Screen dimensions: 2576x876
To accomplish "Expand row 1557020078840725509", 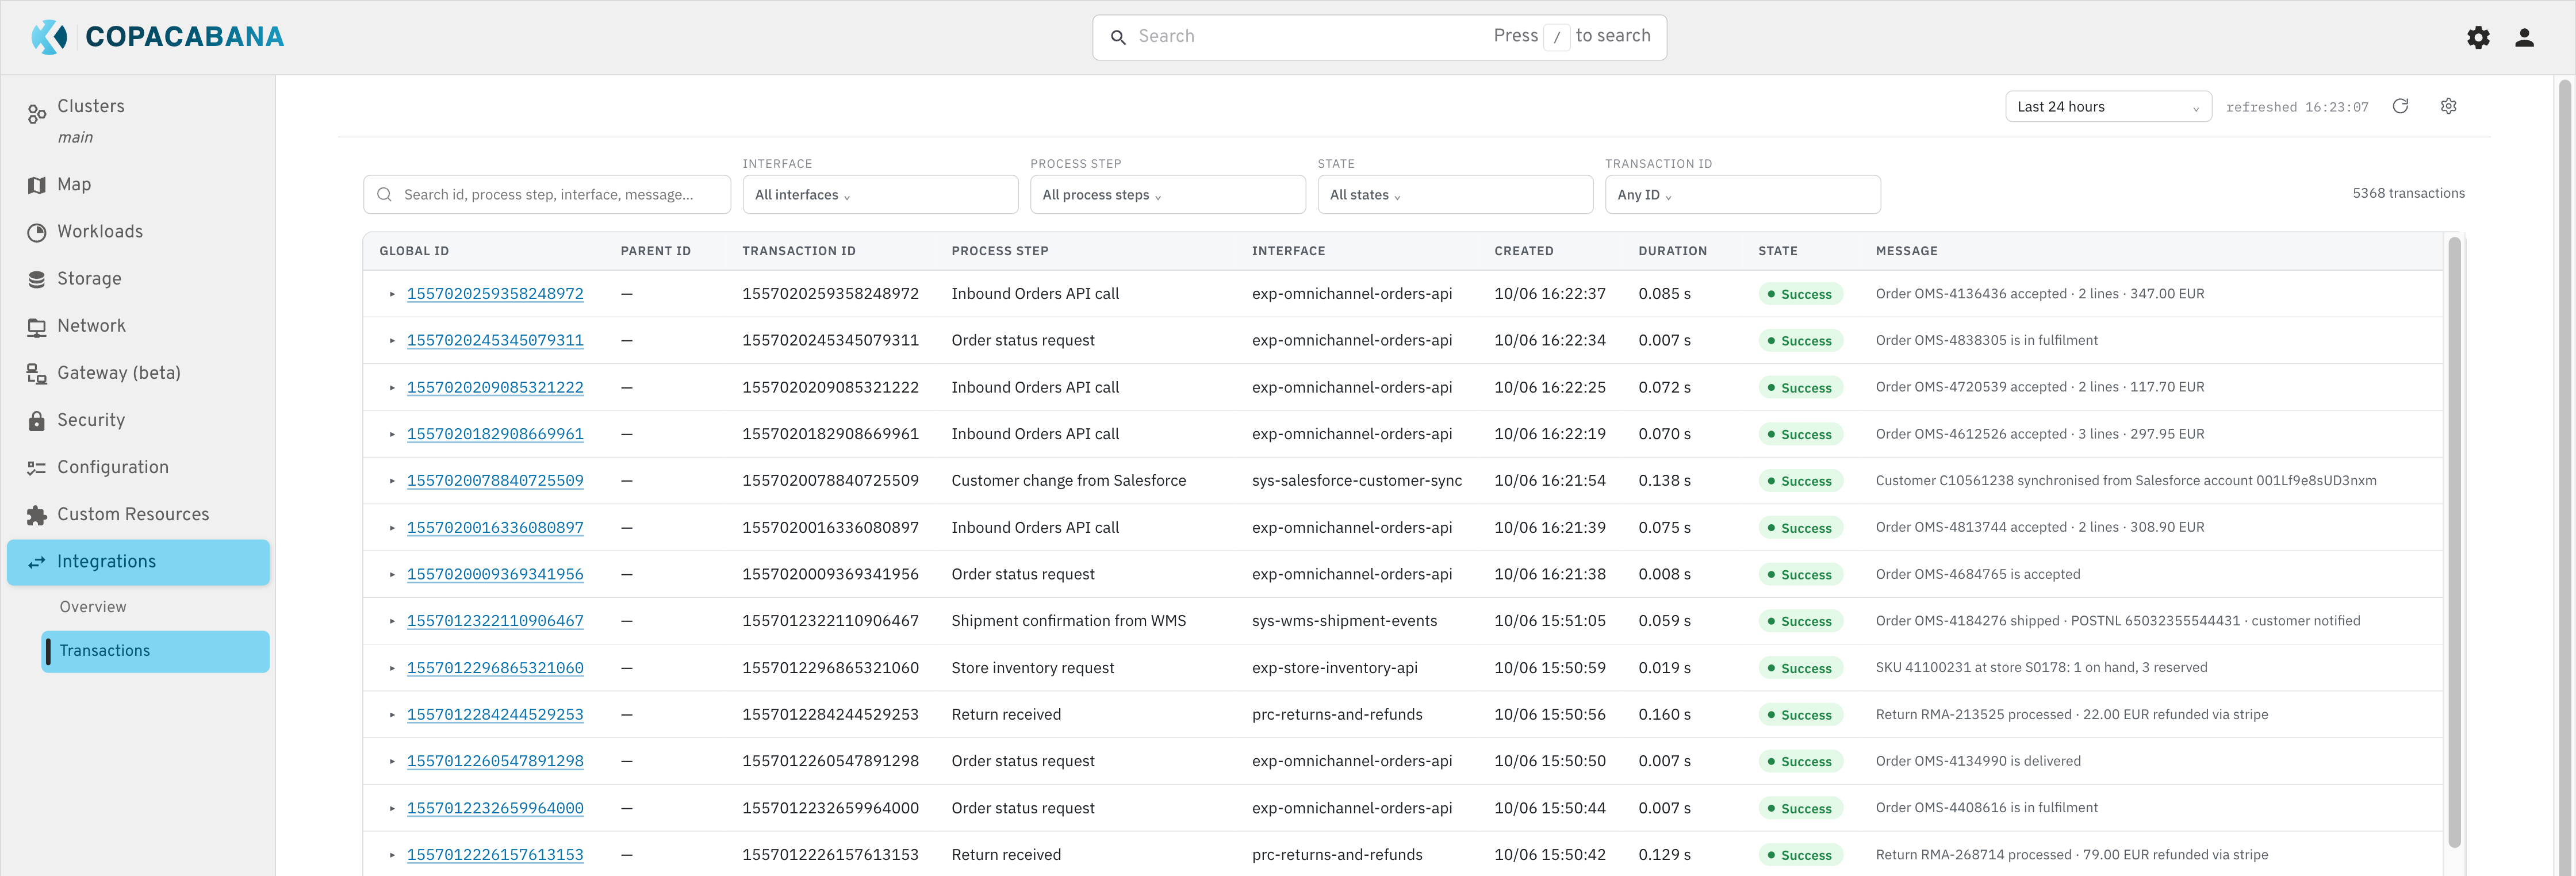I will coord(392,481).
